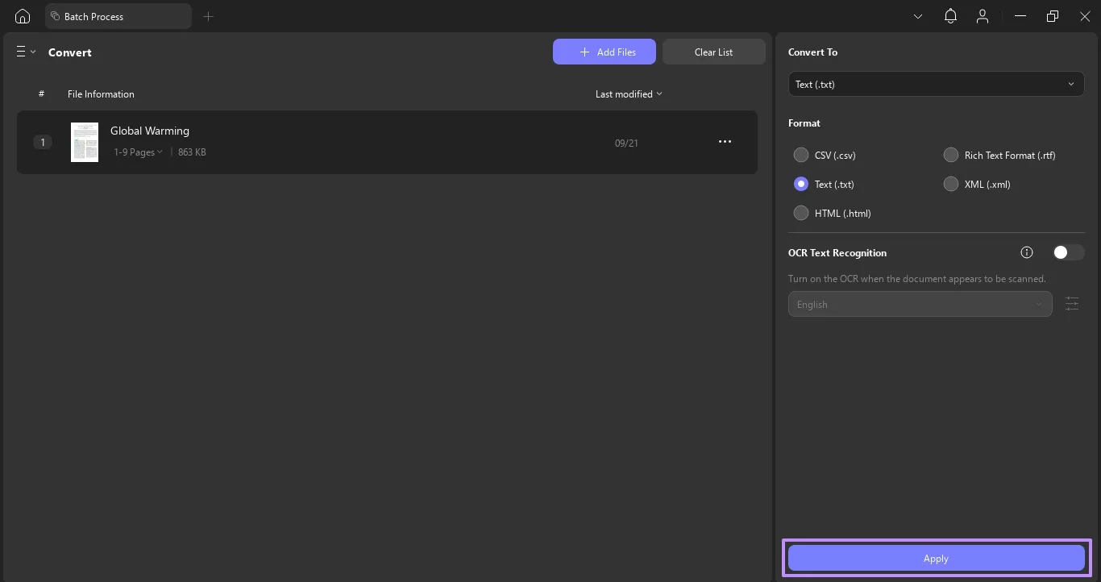The height and width of the screenshot is (582, 1101).
Task: Pick the HTML (.html) format
Action: point(801,213)
